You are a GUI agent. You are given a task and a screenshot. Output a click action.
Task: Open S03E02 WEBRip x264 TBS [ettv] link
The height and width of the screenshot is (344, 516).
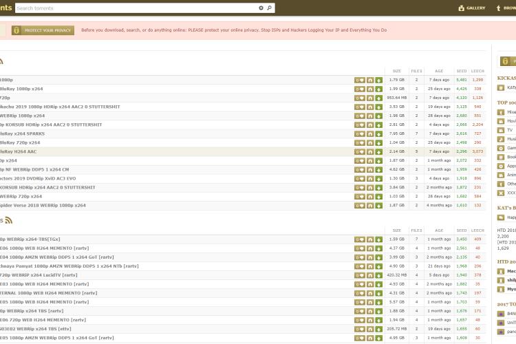pyautogui.click(x=36, y=329)
